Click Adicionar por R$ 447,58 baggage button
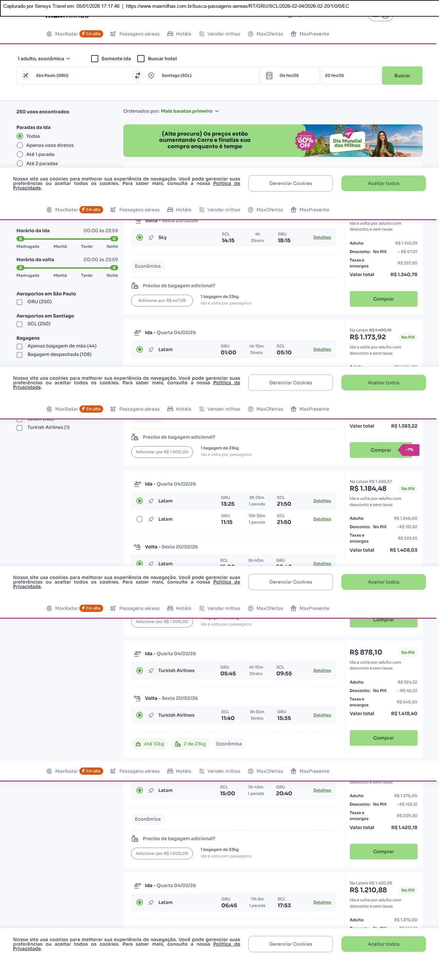Image resolution: width=439 pixels, height=960 pixels. (162, 301)
